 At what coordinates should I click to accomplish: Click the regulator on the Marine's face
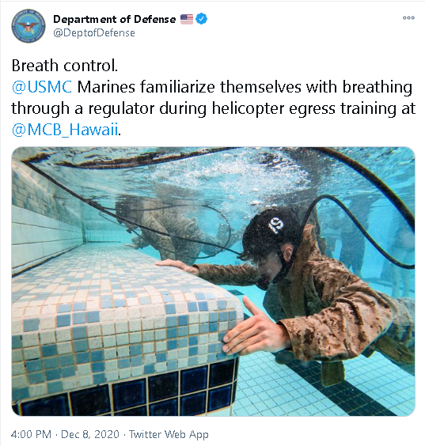click(264, 282)
